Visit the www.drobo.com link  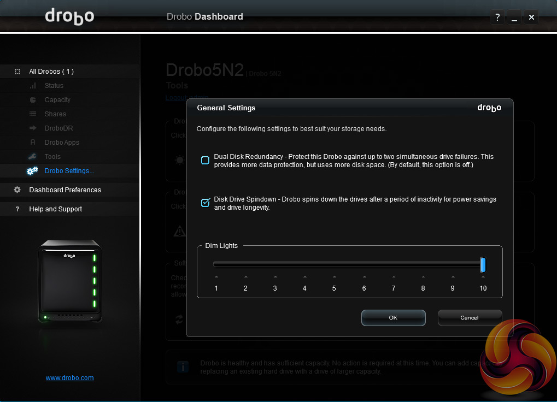69,378
